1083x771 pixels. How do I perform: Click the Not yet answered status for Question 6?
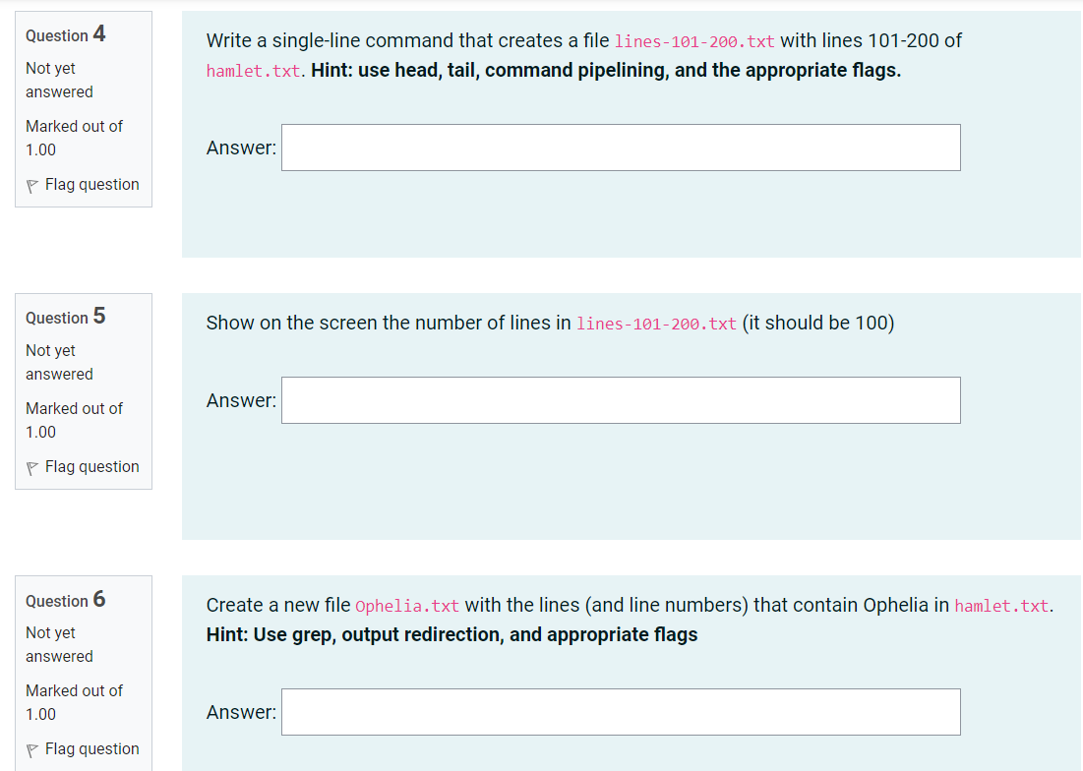click(x=58, y=644)
